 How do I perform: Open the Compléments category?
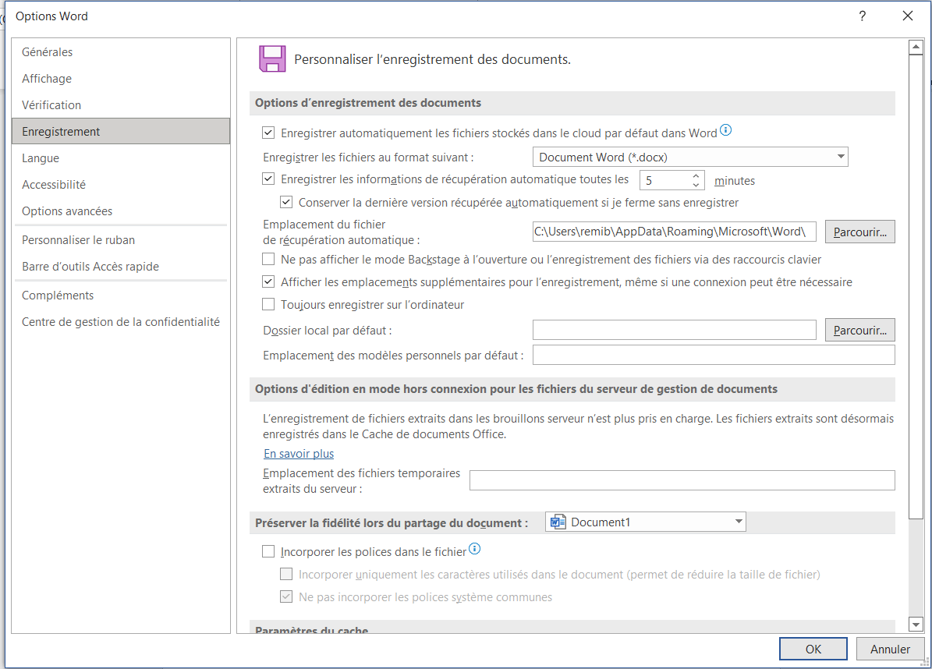coord(121,296)
